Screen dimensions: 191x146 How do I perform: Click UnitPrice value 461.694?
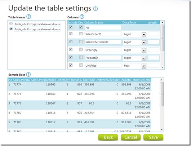89,122
